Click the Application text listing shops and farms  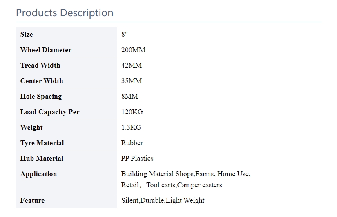(x=185, y=174)
